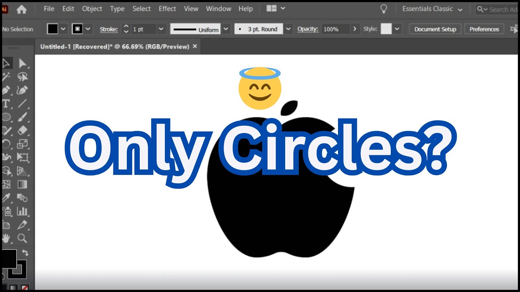Choose the Eraser tool
The height and width of the screenshot is (292, 520).
pos(22,130)
